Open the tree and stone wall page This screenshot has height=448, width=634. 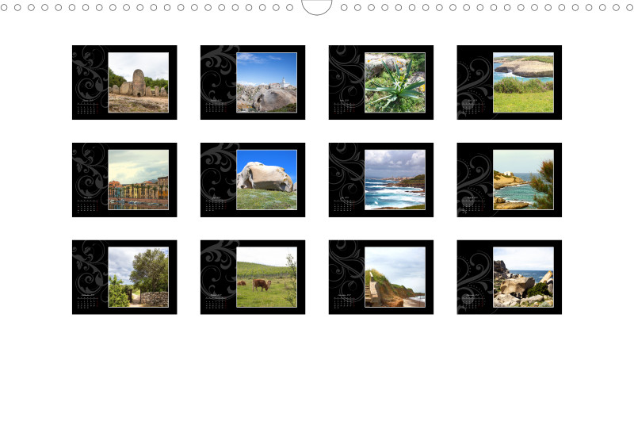(x=138, y=278)
